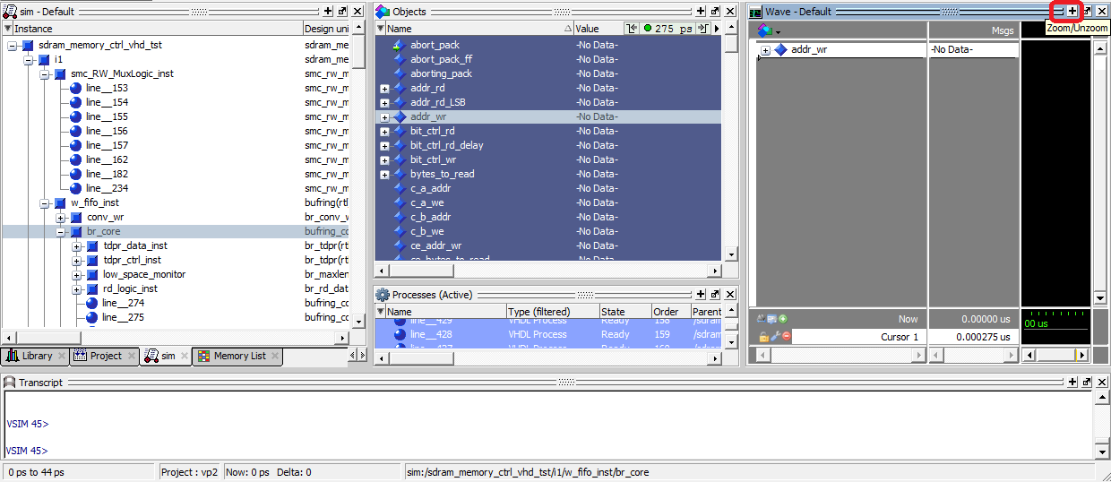
Task: Select line__153 process in sim tree
Action: point(107,88)
